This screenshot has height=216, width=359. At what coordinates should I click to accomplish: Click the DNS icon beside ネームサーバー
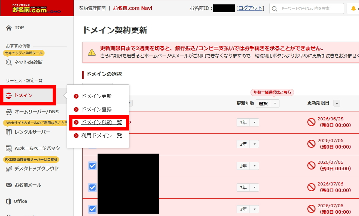9,112
